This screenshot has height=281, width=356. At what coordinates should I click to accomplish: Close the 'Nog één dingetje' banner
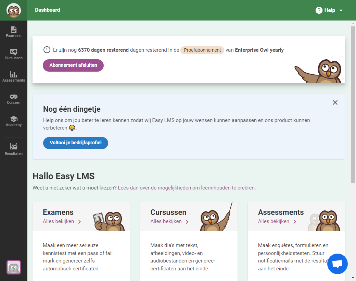(x=335, y=102)
